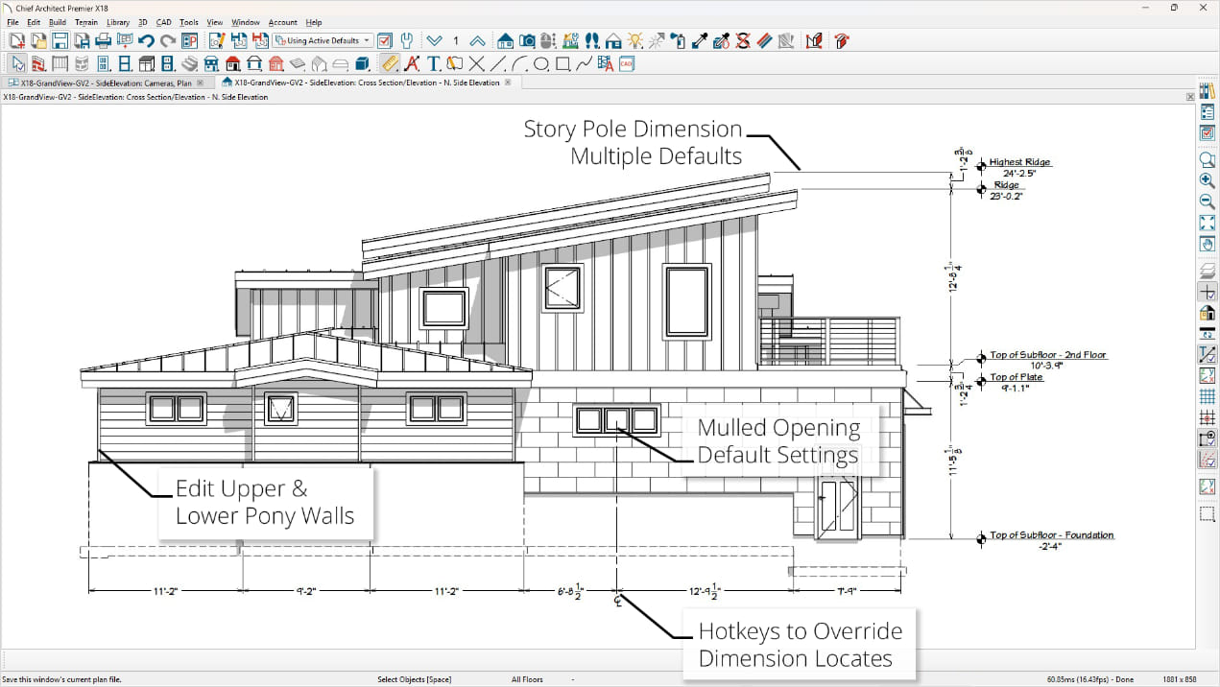Image resolution: width=1220 pixels, height=687 pixels.
Task: Click the New Plan icon
Action: 17,40
